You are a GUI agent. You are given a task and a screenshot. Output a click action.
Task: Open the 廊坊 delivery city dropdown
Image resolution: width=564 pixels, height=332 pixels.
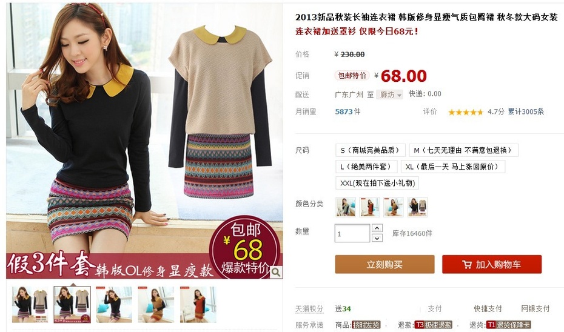coord(389,95)
